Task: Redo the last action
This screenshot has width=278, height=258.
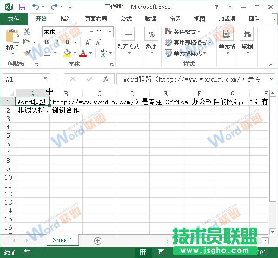Action: pos(54,7)
